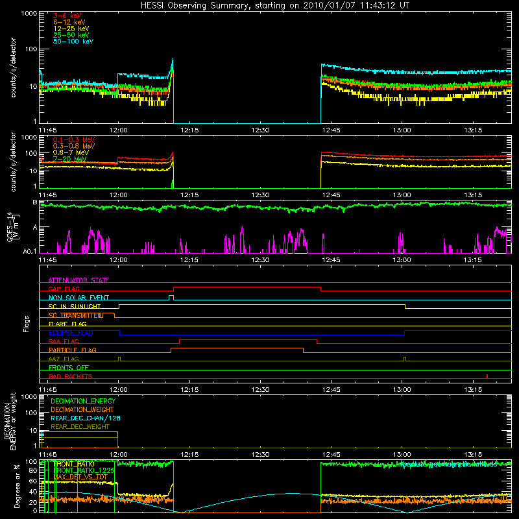Select the NON_SOLAR_EVENT flag label
This screenshot has width=519, height=519.
coord(78,298)
